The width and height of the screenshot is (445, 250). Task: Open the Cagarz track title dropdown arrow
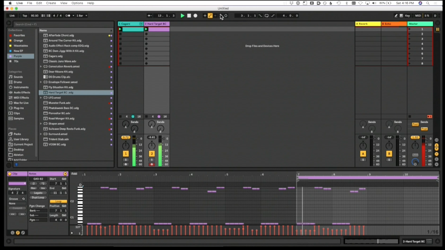(x=141, y=24)
